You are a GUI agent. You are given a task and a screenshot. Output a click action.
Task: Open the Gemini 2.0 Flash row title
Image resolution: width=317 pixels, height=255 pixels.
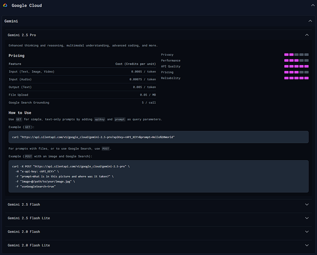coord(24,232)
